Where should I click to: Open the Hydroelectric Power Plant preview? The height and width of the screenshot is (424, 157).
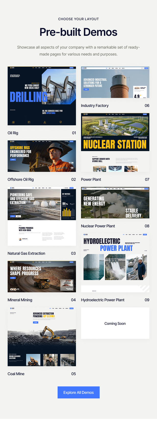coord(115,263)
